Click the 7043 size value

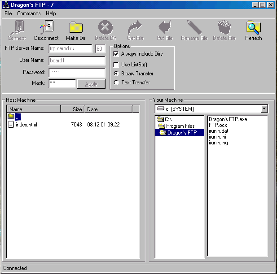pyautogui.click(x=76, y=125)
